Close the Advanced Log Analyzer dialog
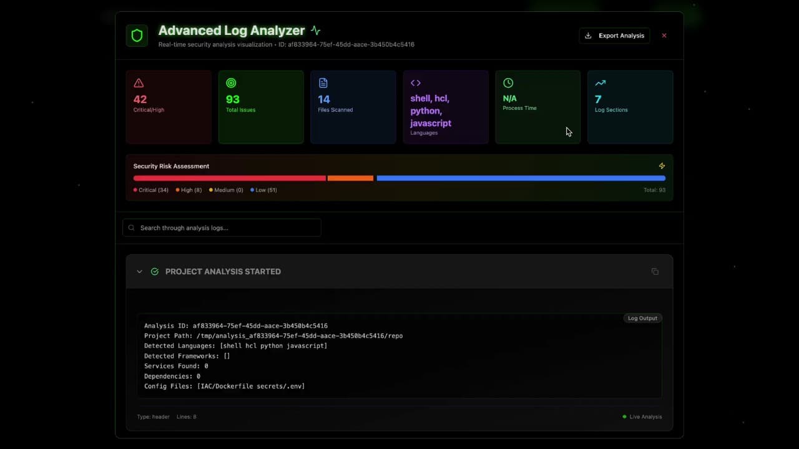 click(x=664, y=36)
